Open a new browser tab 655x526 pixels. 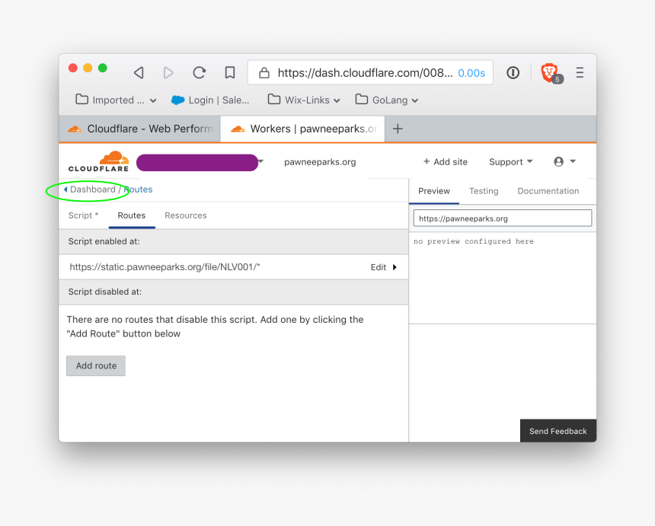398,129
